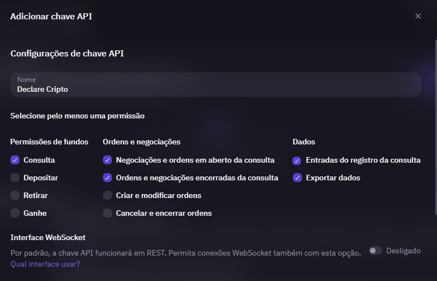The width and height of the screenshot is (437, 281).
Task: Turn on the WebSocket interface toggle
Action: 376,251
